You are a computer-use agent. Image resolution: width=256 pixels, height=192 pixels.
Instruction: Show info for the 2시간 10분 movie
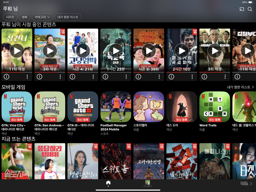point(171,77)
